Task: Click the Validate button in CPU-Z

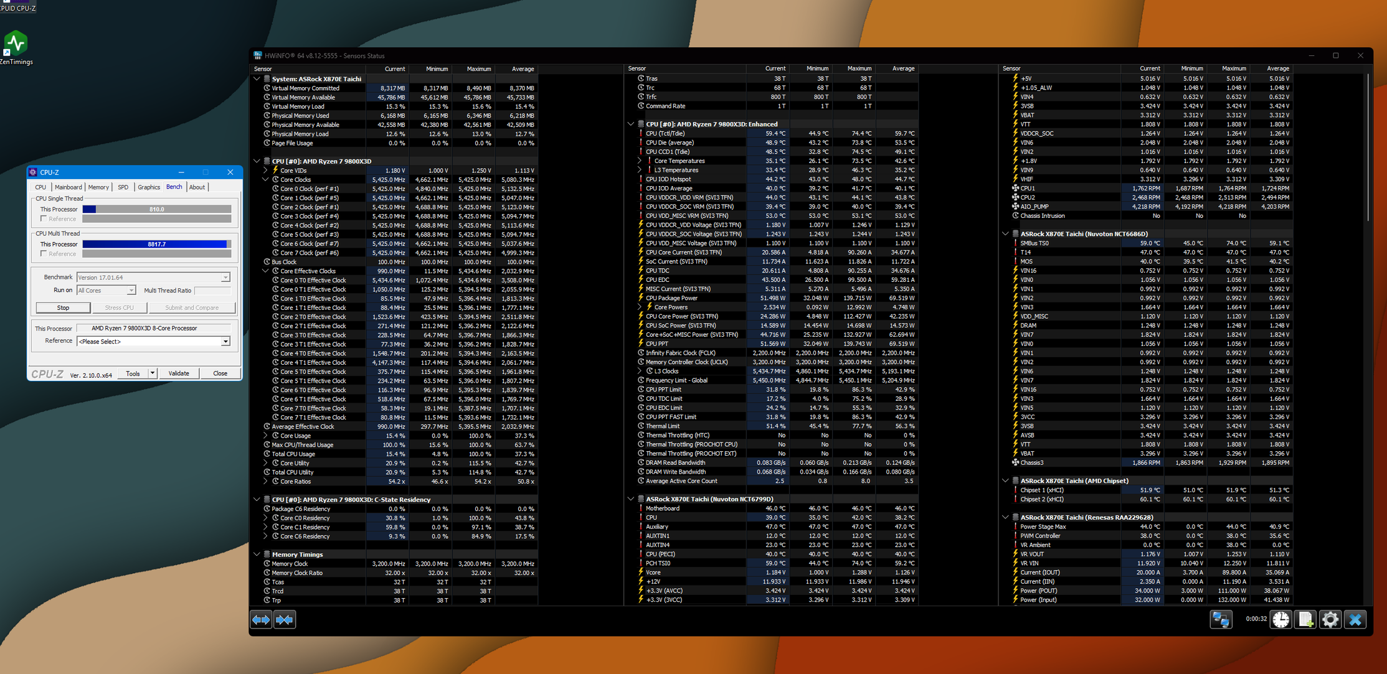Action: point(179,373)
